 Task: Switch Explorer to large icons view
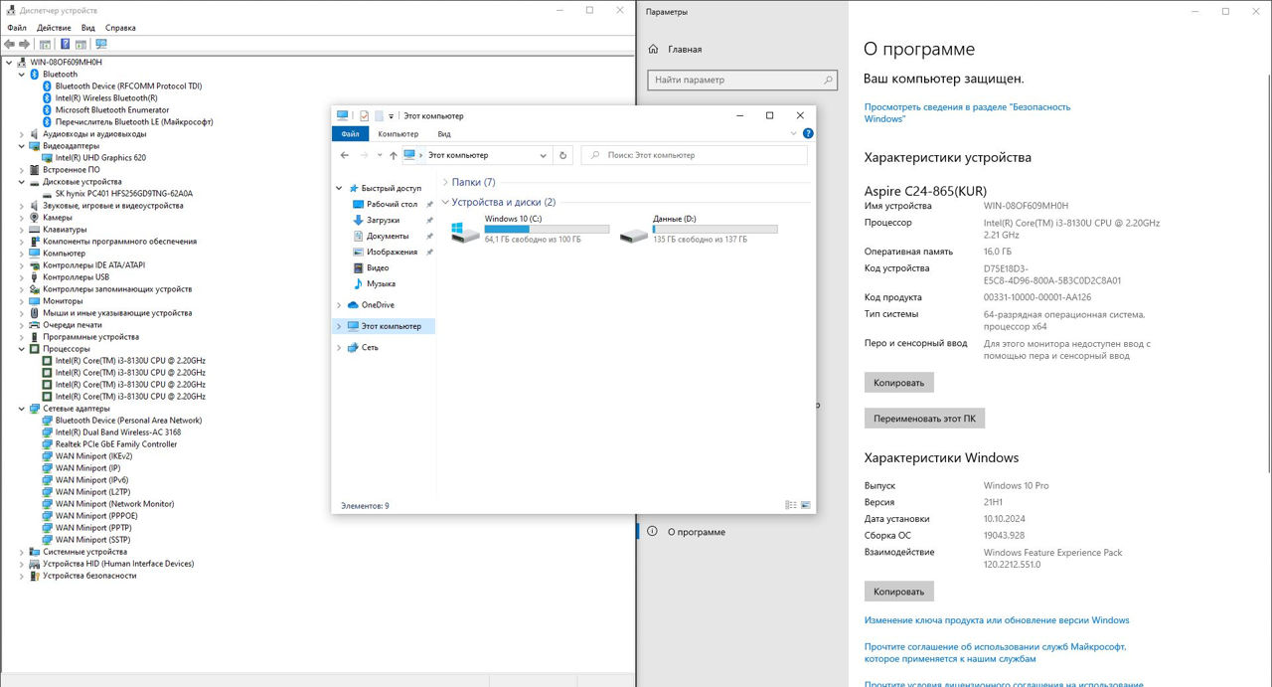tap(805, 506)
